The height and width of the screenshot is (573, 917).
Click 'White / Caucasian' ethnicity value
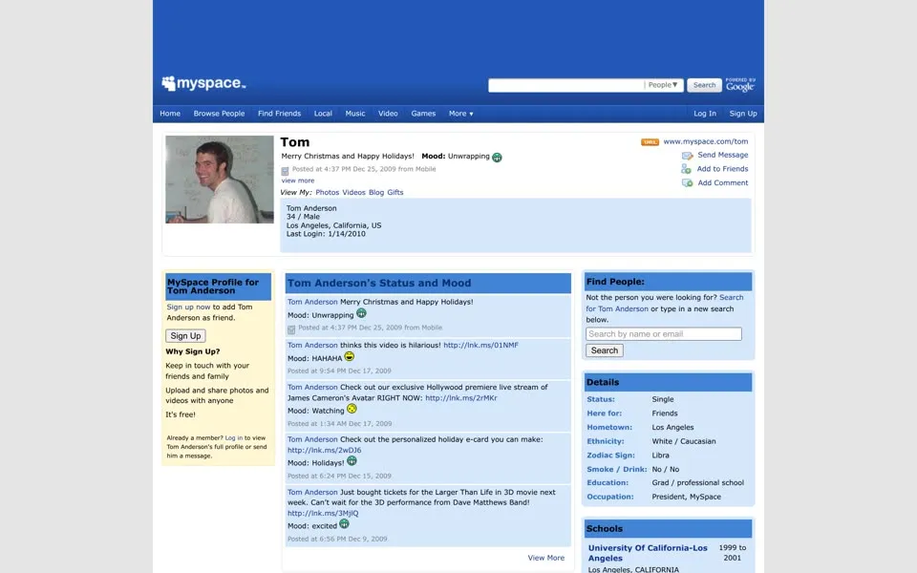(684, 441)
